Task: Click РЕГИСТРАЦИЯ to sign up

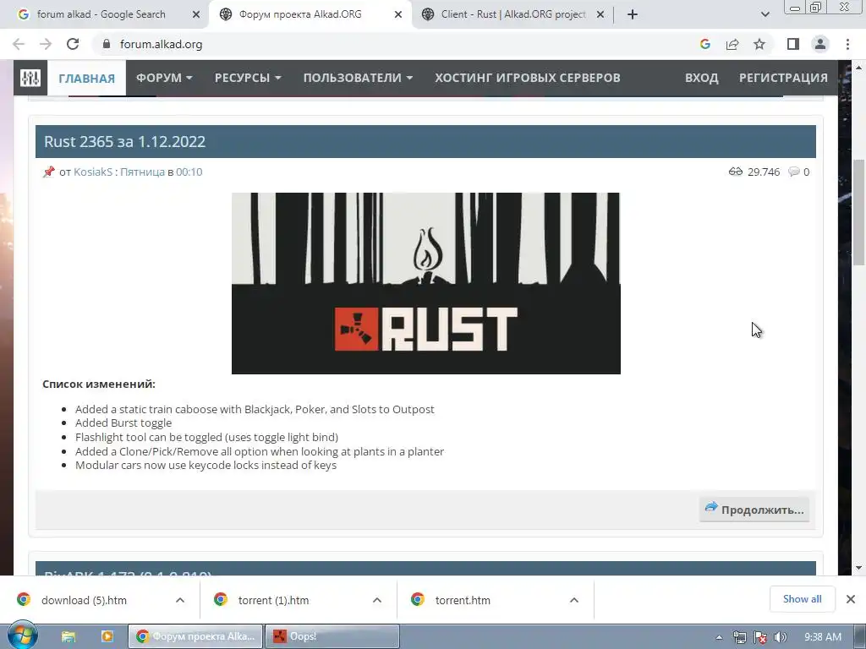Action: [783, 78]
